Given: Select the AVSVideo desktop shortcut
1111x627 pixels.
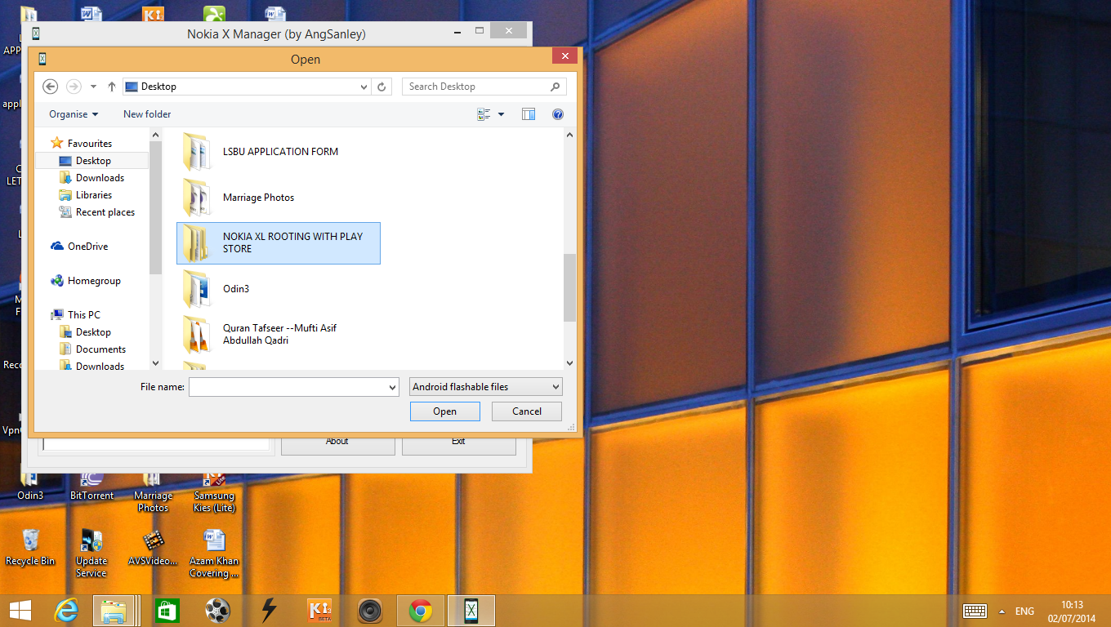Looking at the screenshot, I should 153,547.
